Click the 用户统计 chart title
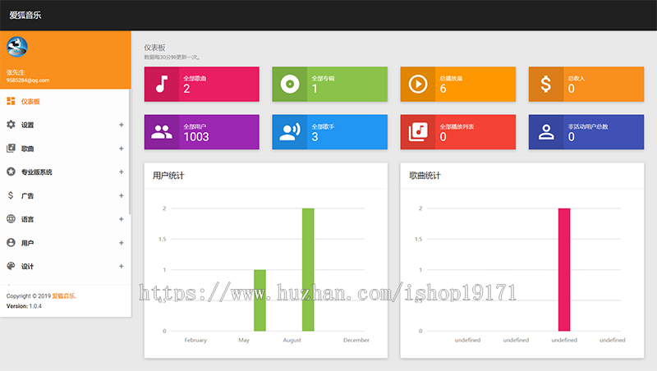This screenshot has height=371, width=657. pyautogui.click(x=168, y=176)
